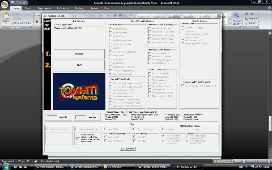Open Word Help question mark icon
The image size is (272, 170).
coord(270,8)
